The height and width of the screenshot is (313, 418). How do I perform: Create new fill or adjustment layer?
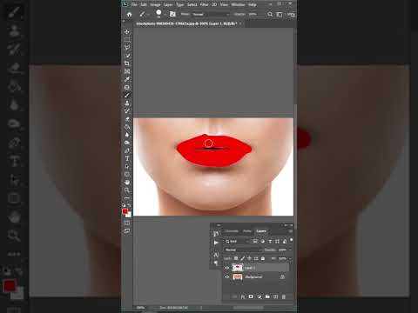tap(260, 296)
